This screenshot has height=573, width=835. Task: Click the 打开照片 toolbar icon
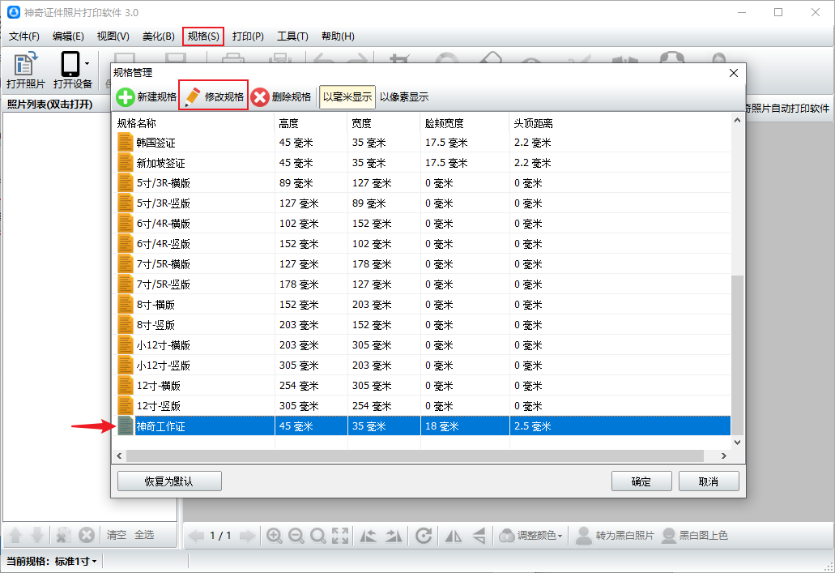[25, 65]
